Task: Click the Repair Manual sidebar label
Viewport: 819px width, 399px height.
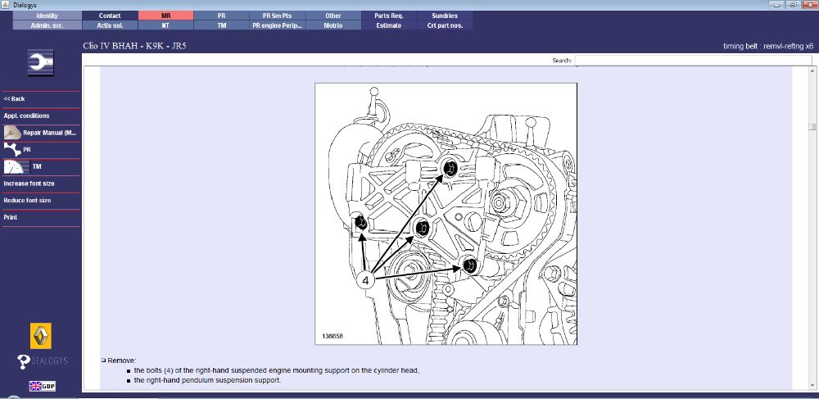Action: [x=50, y=133]
